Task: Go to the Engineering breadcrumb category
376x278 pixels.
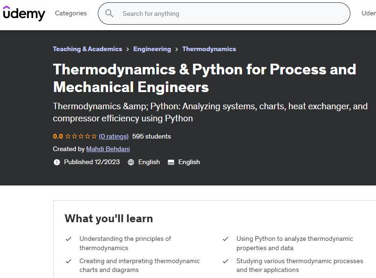Action: click(x=152, y=49)
